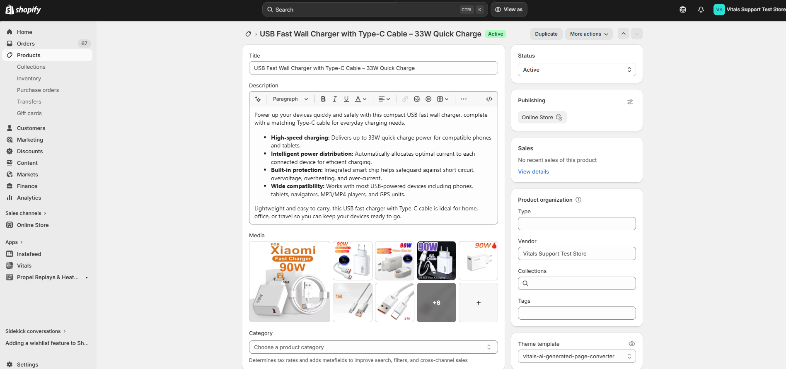Viewport: 786px width, 369px height.
Task: Click the product tag breadcrumb icon
Action: coord(248,34)
